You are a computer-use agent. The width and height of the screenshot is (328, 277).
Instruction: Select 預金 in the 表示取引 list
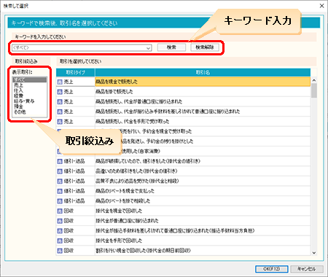click(29, 106)
